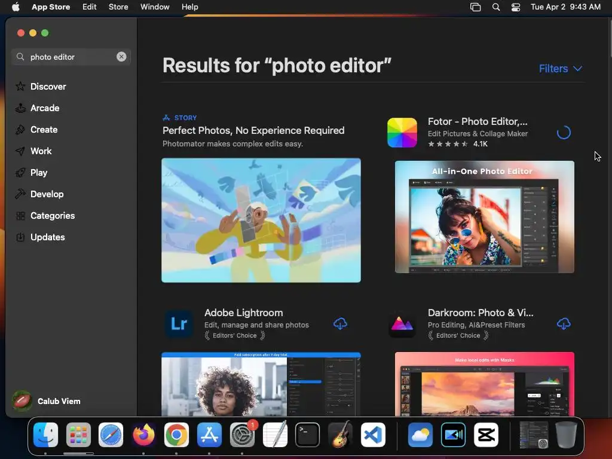612x459 pixels.
Task: Open the Adobe Lightroom title link
Action: (244, 313)
